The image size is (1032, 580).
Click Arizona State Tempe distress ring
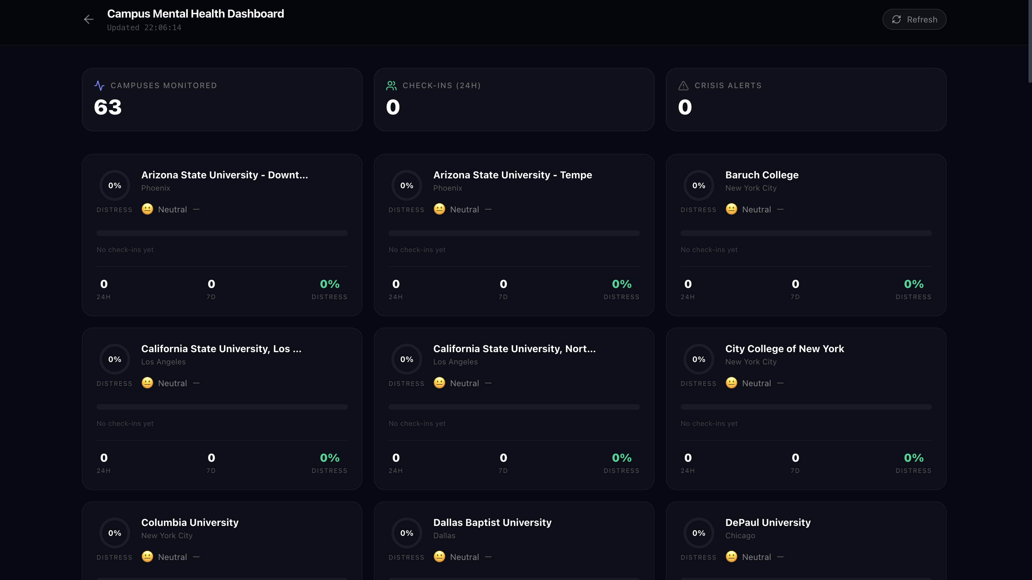click(x=406, y=186)
